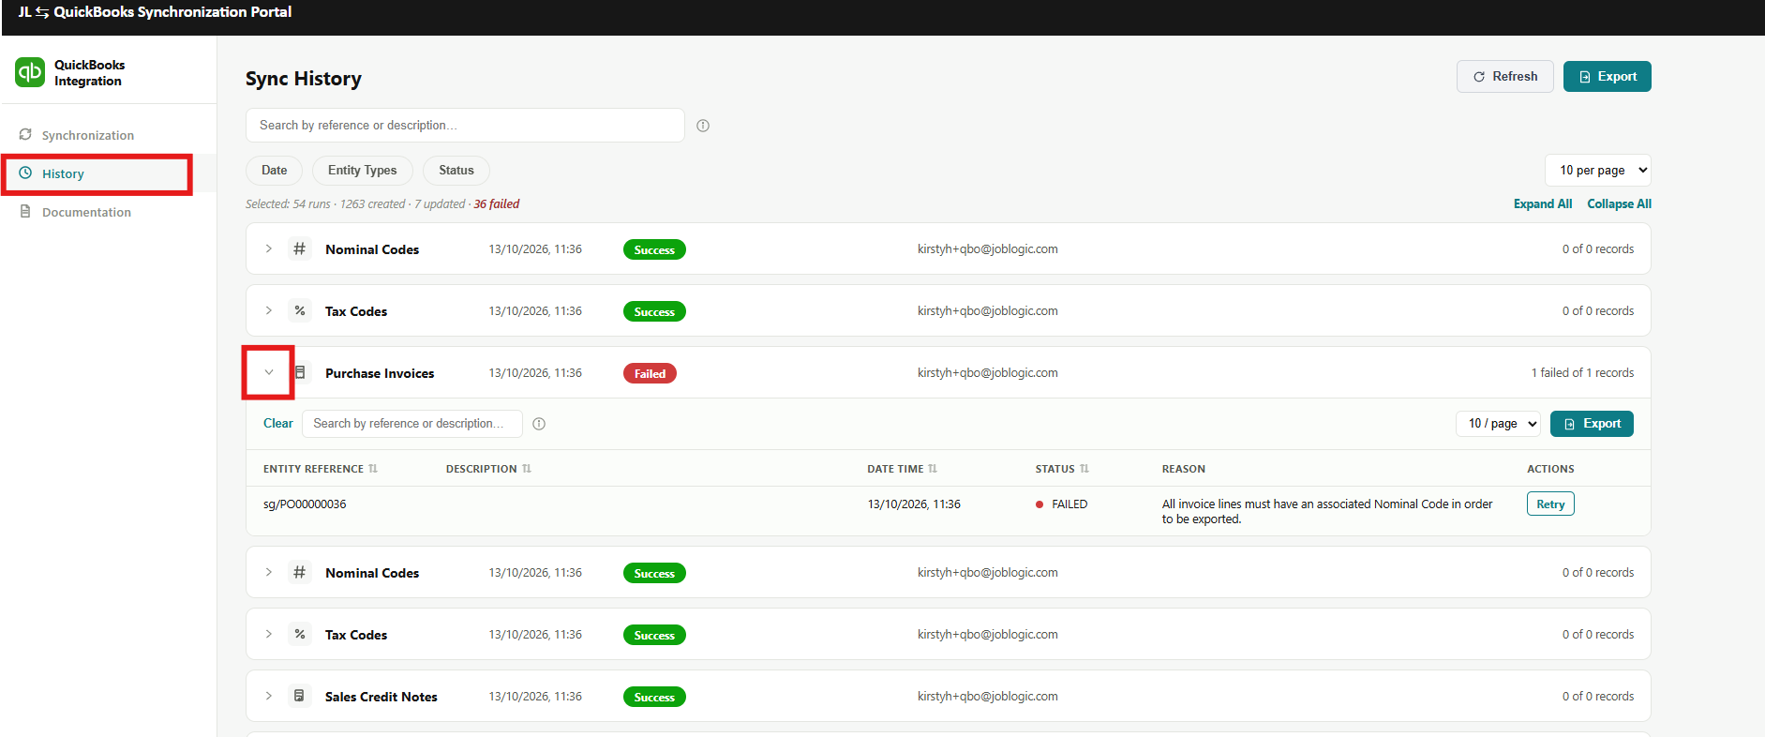Viewport: 1765px width, 737px height.
Task: Open Documentation in the sidebar
Action: pyautogui.click(x=86, y=212)
